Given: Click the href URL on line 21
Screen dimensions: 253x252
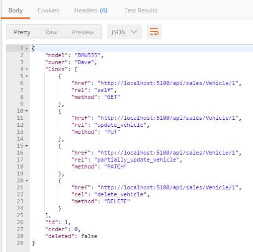Looking at the screenshot, I should tap(168, 187).
